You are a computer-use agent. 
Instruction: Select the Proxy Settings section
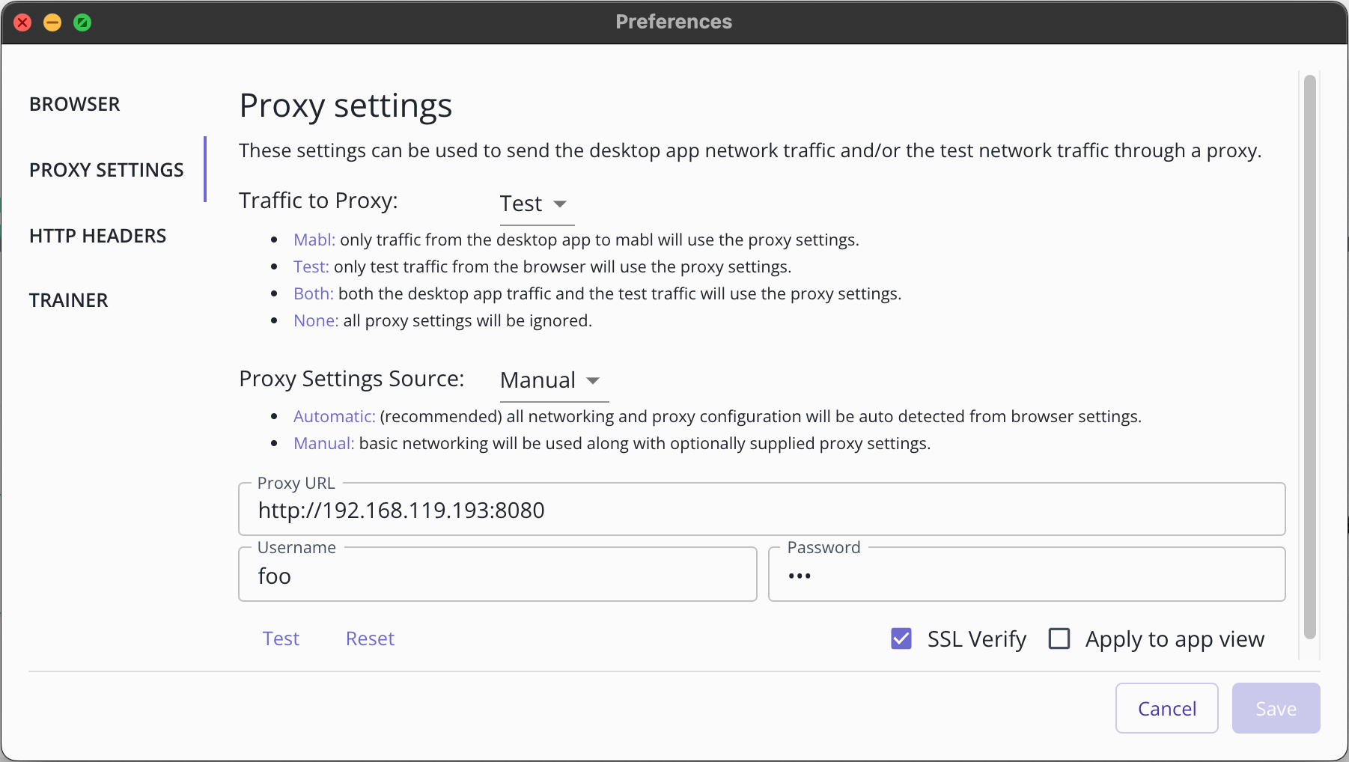(106, 170)
